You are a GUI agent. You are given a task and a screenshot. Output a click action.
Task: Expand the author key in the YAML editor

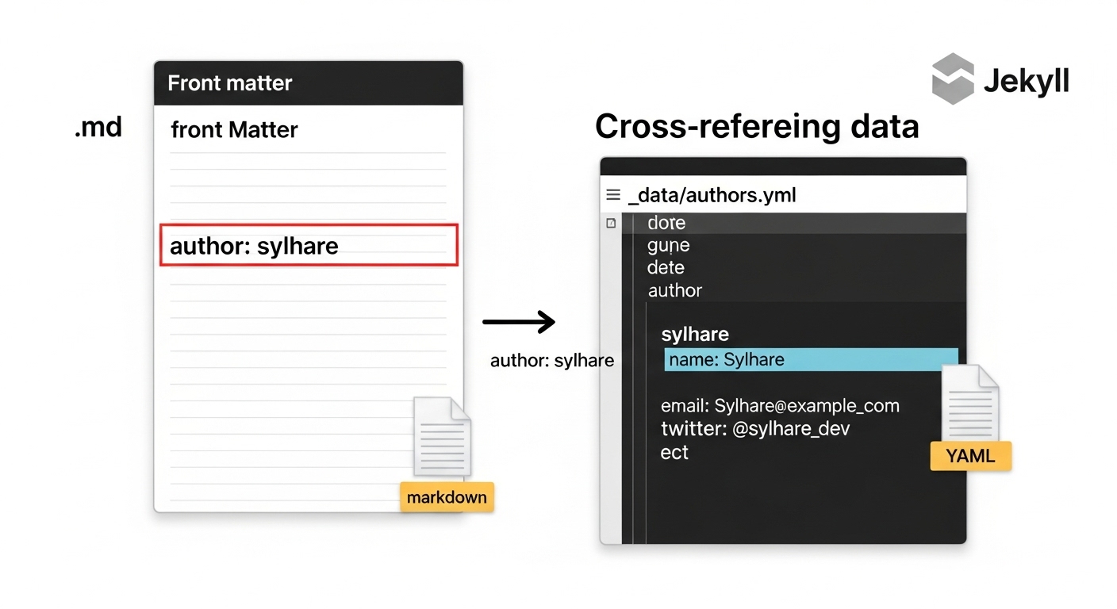[674, 290]
